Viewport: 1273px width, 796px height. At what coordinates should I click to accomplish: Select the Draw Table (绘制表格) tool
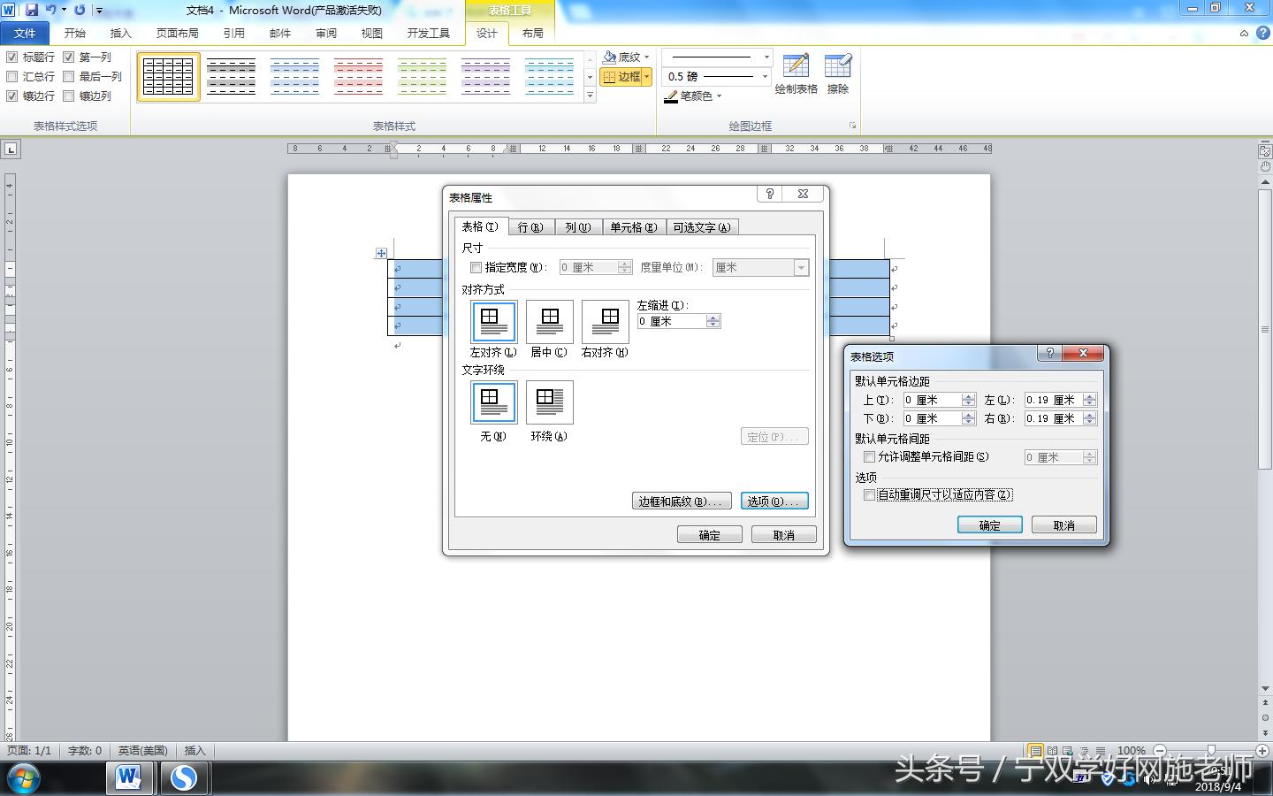[796, 73]
